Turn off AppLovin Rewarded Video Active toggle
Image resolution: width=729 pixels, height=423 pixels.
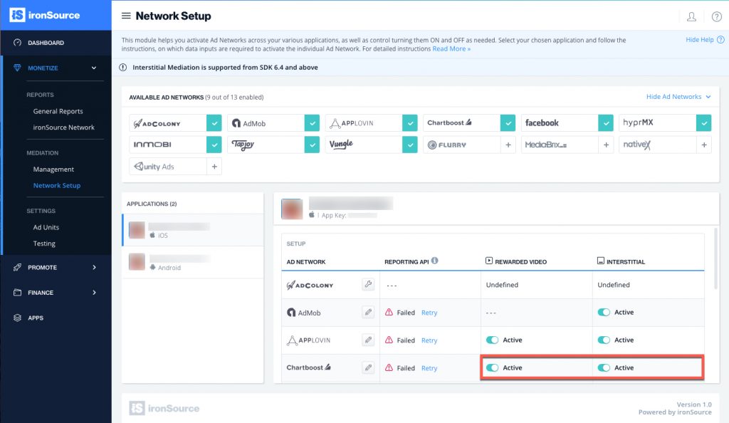click(493, 340)
